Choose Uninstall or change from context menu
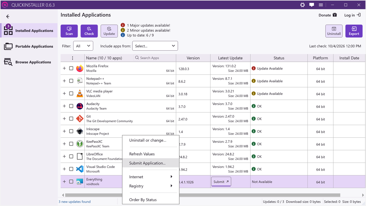 (x=151, y=140)
